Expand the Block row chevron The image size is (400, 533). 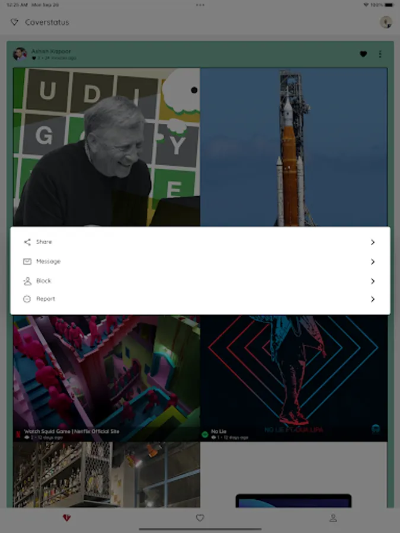click(373, 281)
